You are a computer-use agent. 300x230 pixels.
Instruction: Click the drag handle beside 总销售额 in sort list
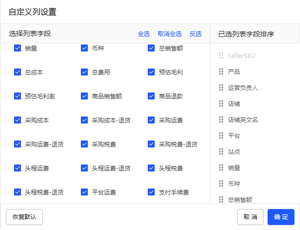[x=221, y=199]
